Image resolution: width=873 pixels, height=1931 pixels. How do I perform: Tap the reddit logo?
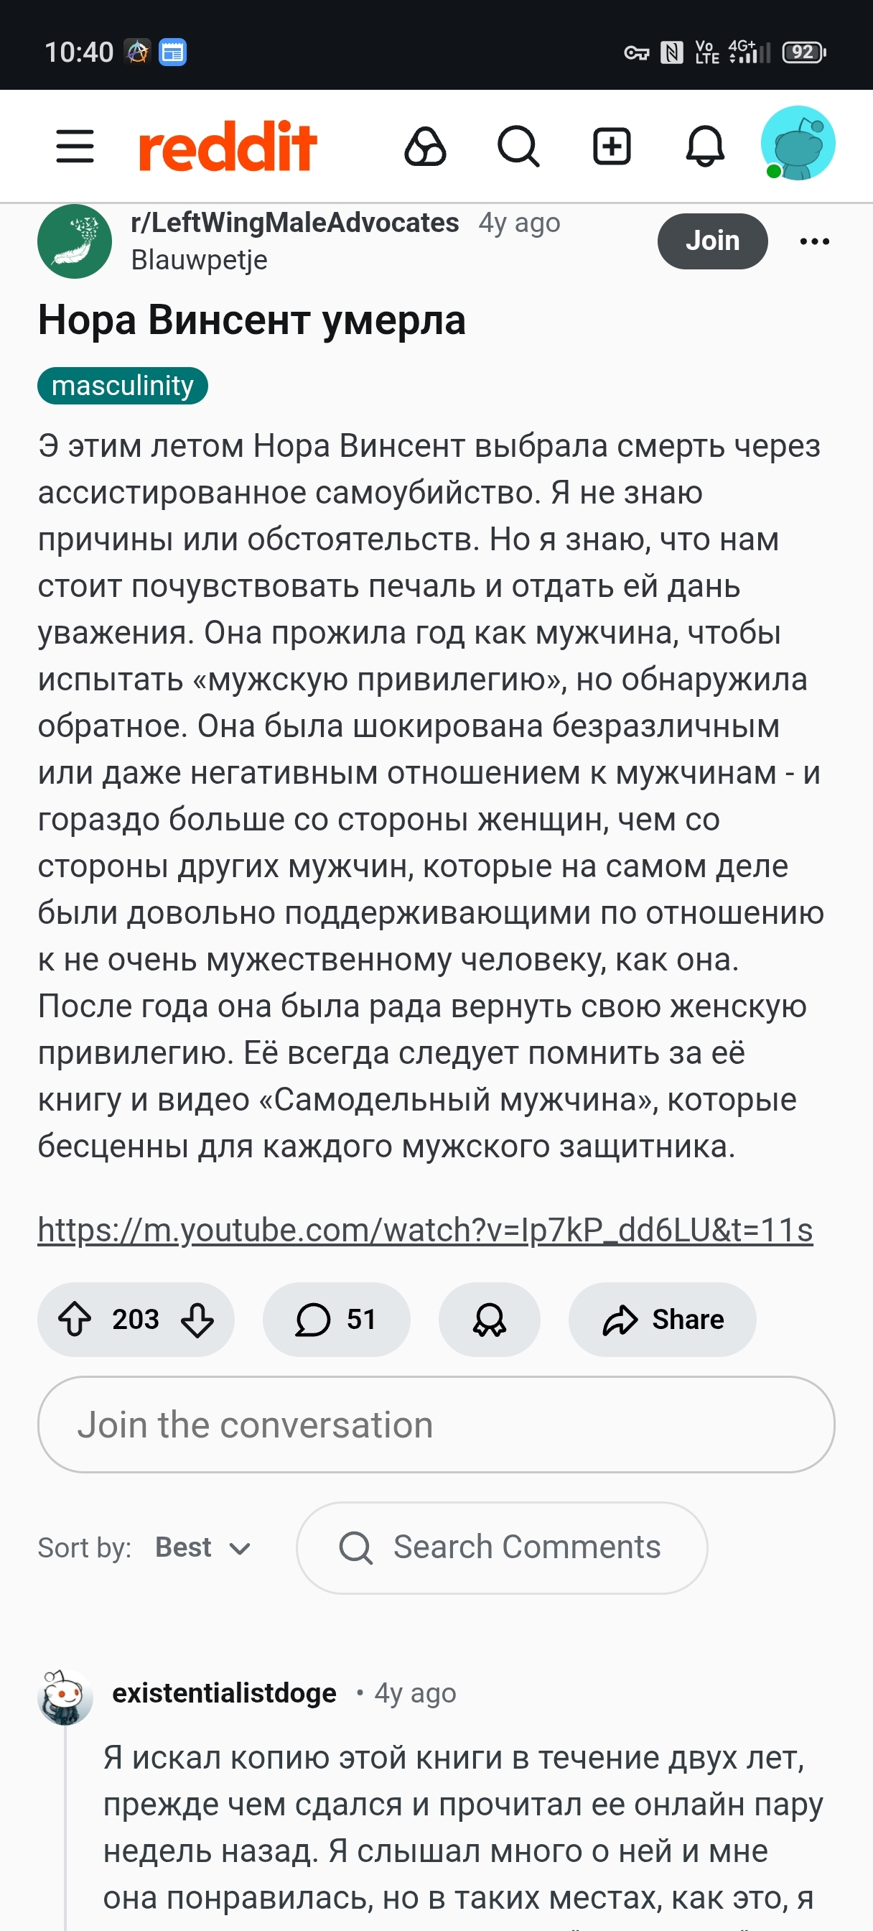(x=228, y=146)
